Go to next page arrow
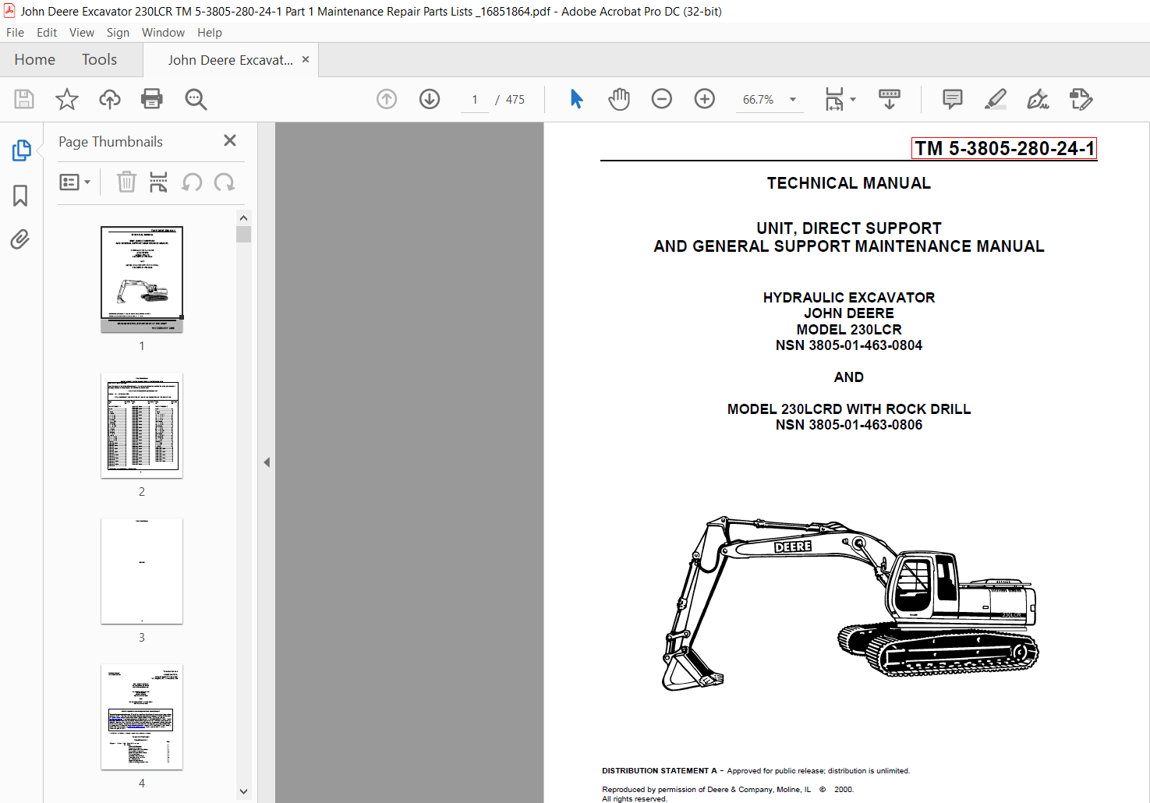Viewport: 1150px width, 803px height. 430,99
